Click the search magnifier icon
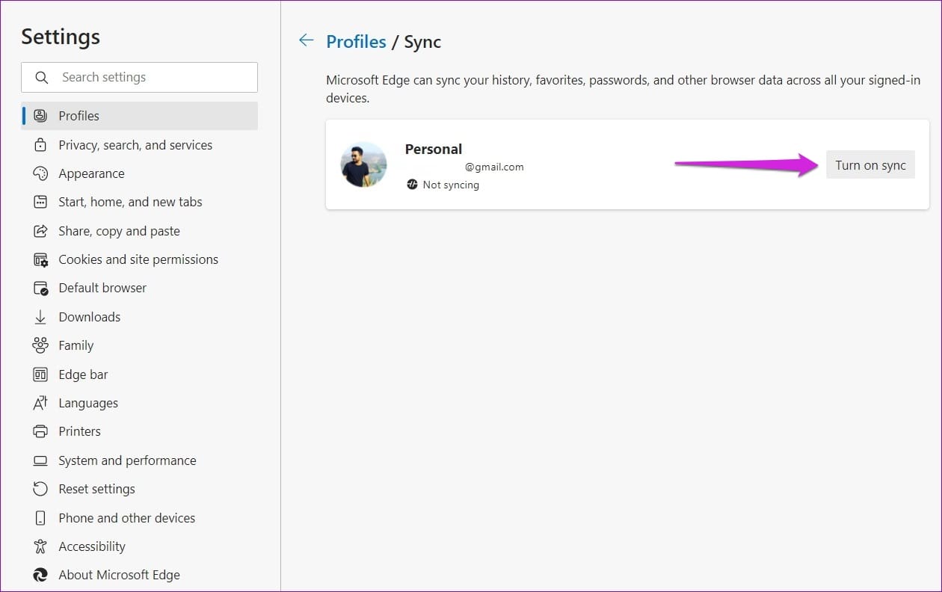The image size is (942, 592). 42,77
